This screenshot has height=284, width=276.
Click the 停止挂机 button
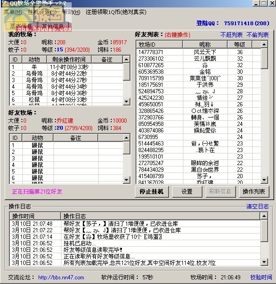pyautogui.click(x=152, y=192)
